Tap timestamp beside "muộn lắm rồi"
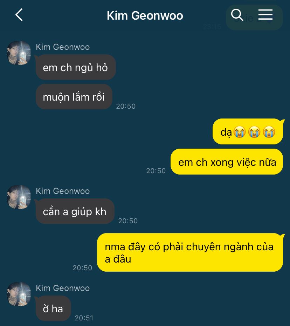The image size is (290, 326). [126, 106]
